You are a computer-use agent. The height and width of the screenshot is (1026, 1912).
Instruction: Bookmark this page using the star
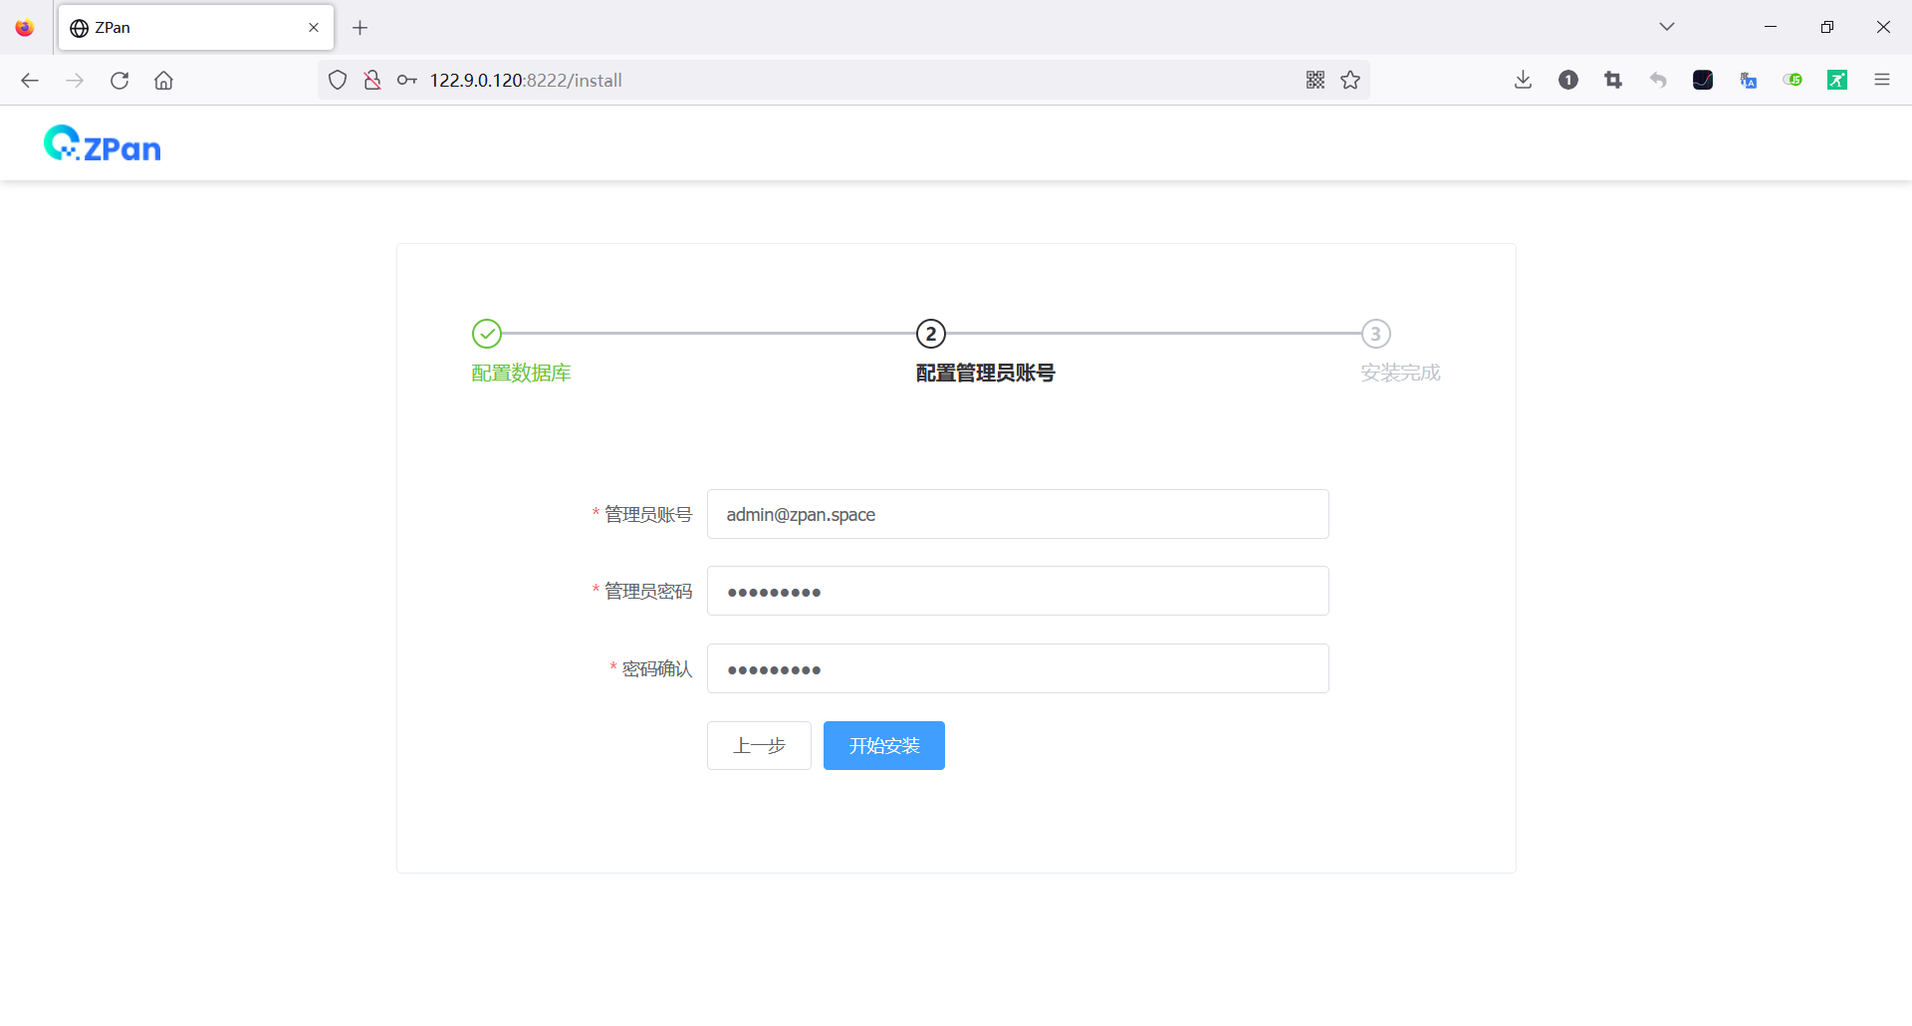click(1350, 80)
